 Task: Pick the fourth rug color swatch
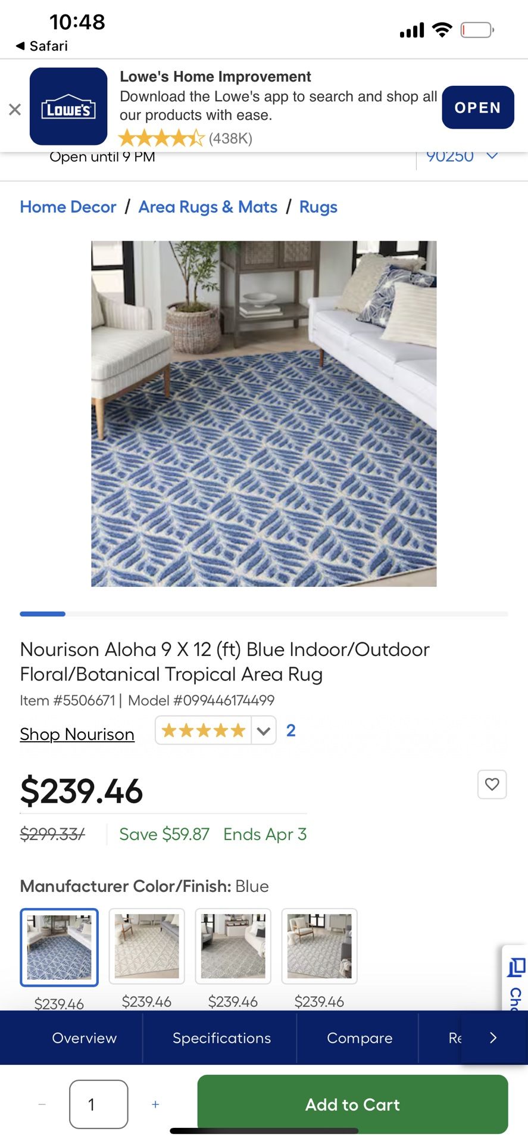pyautogui.click(x=319, y=946)
